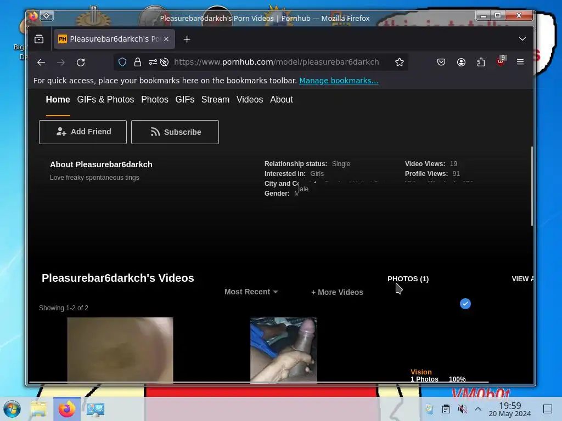Click the Firefox icon on the taskbar
The image size is (562, 421).
(x=66, y=409)
